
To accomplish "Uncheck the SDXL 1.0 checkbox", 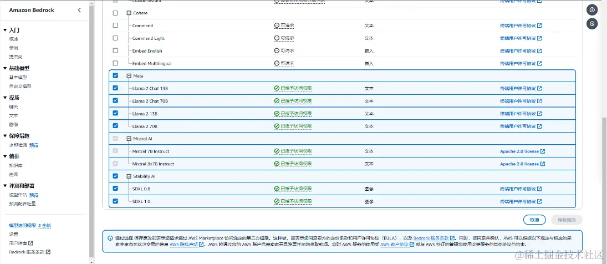I will point(115,201).
